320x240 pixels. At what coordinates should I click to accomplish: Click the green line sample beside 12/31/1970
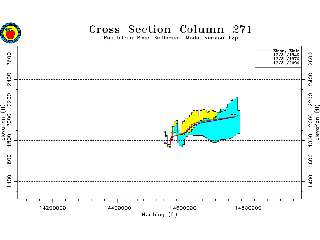(264, 59)
